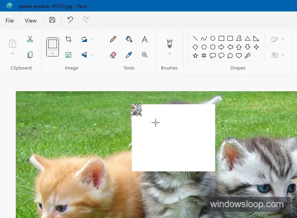Select the Color picker eyedropper
The width and height of the screenshot is (297, 218).
[x=129, y=55]
